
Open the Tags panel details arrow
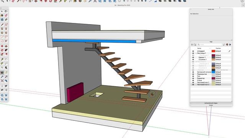click(230, 45)
